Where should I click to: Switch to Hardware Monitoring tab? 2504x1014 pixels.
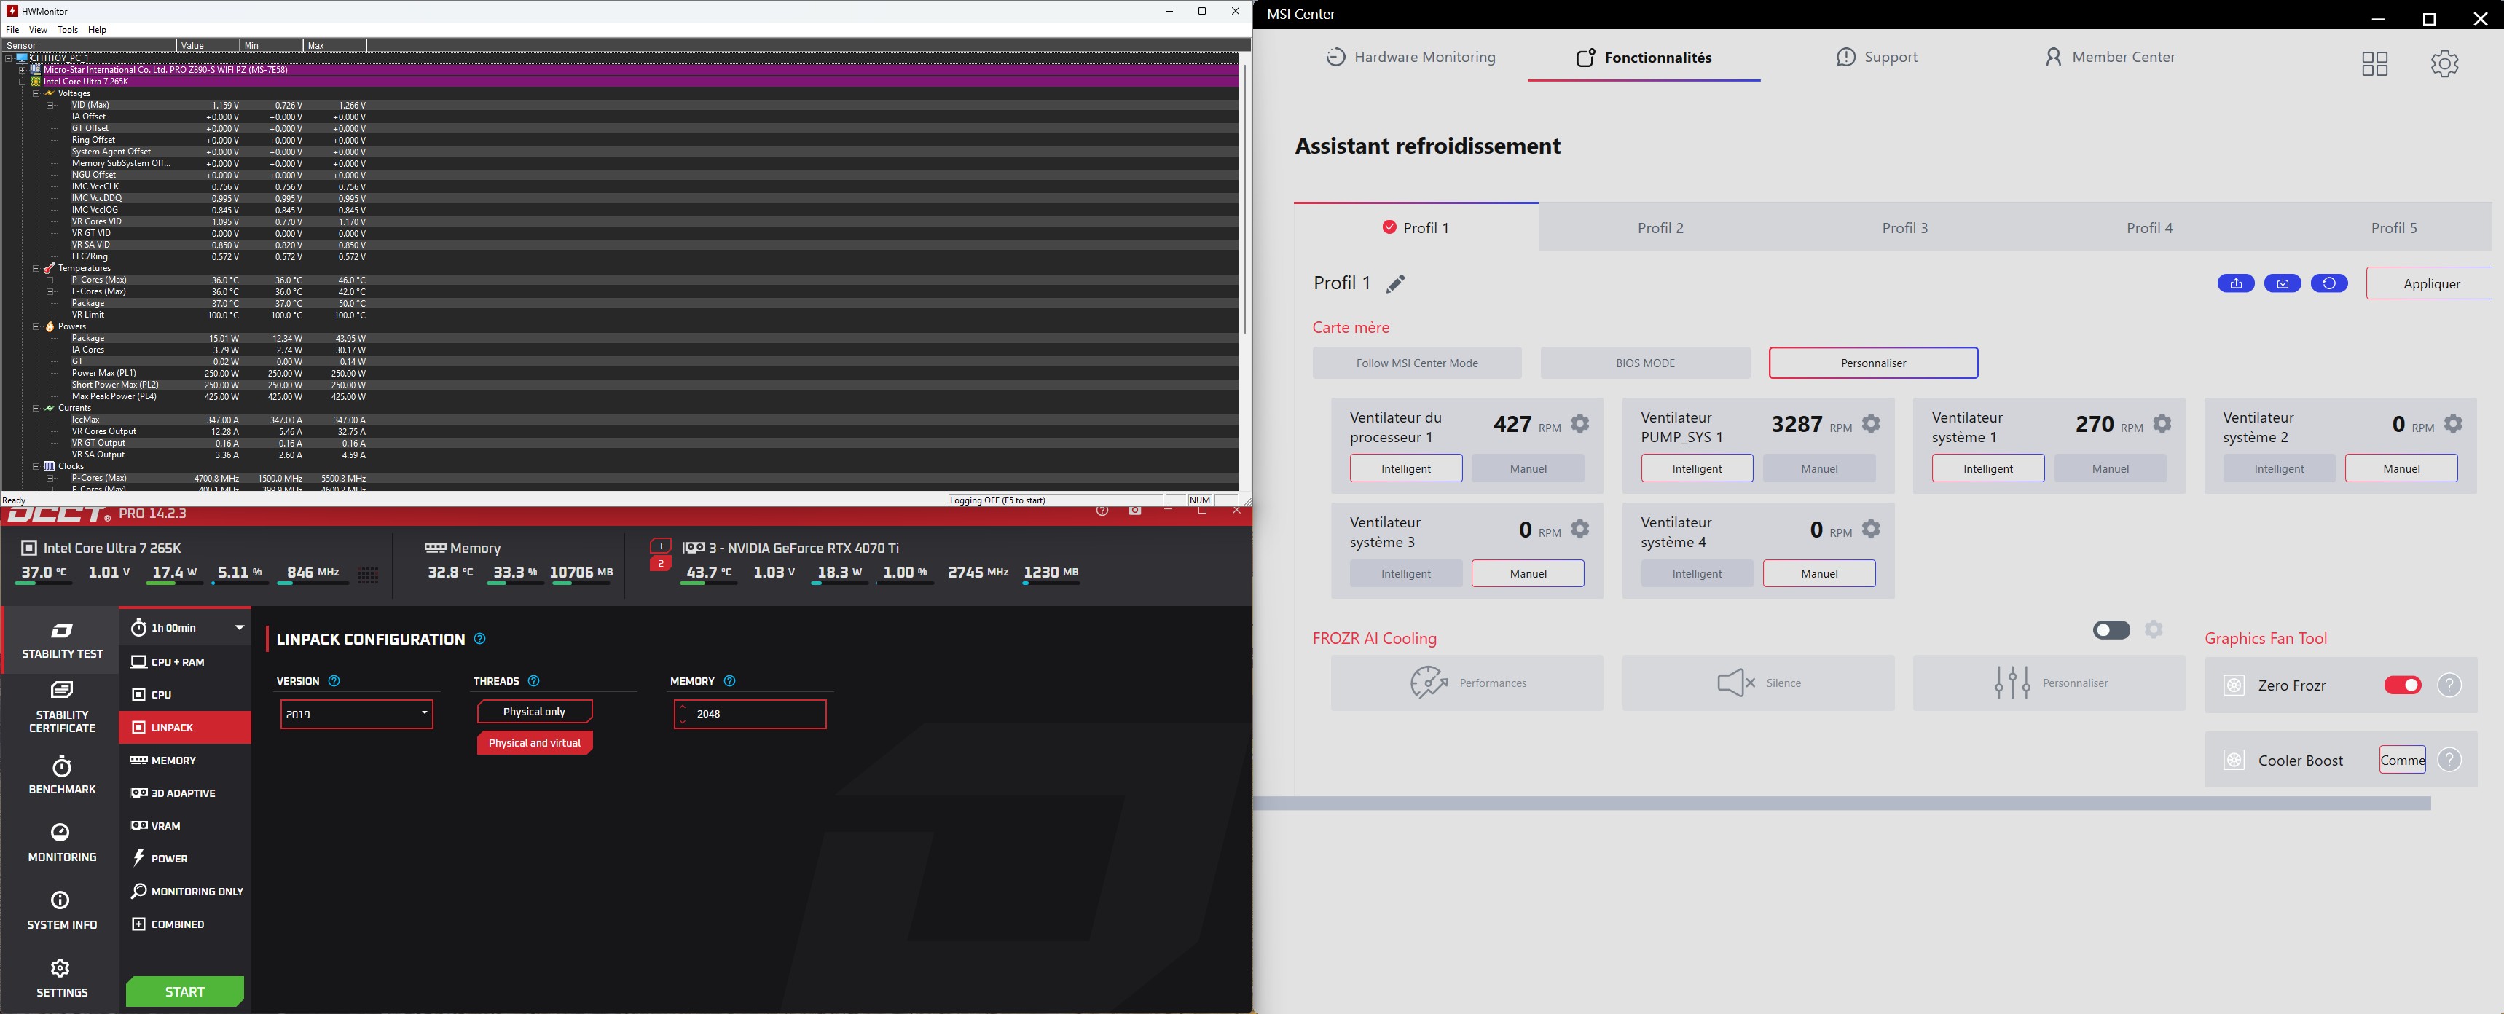[1410, 58]
